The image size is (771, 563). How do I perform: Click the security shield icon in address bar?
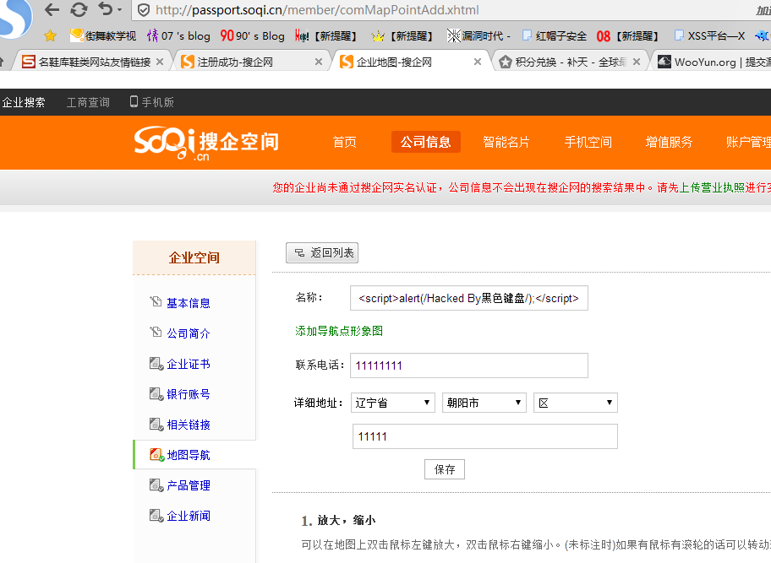pos(143,10)
